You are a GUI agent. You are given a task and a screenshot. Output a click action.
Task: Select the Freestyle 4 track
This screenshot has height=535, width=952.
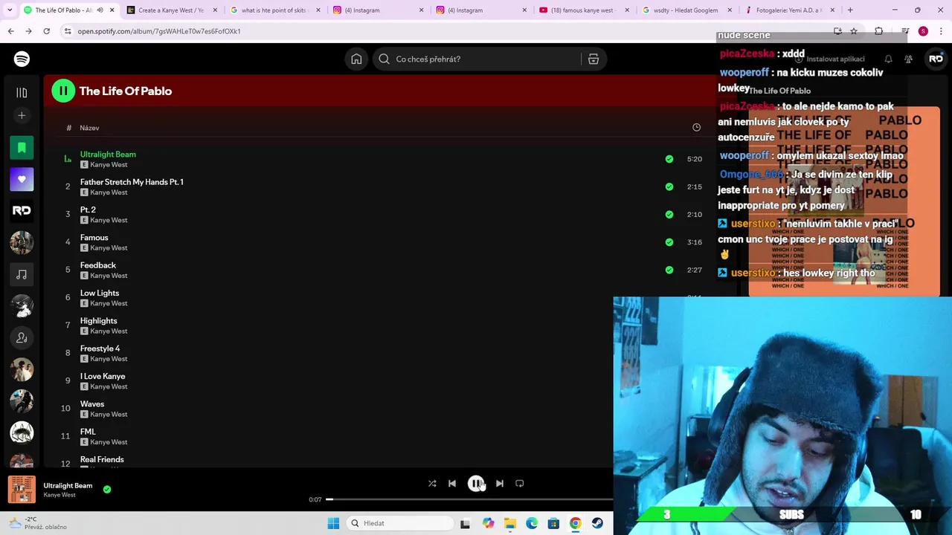[100, 348]
